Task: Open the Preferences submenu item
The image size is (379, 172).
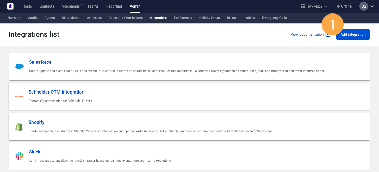Action: point(183,18)
